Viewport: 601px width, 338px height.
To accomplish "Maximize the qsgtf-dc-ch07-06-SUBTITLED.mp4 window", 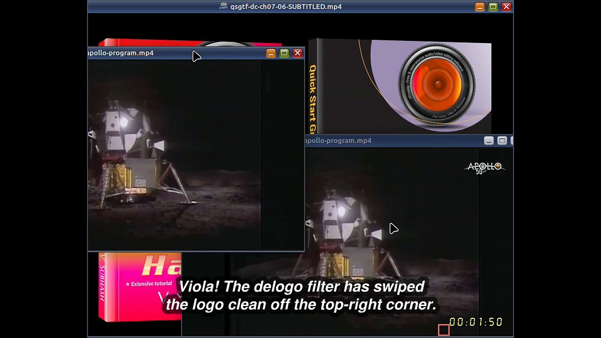I will (493, 7).
